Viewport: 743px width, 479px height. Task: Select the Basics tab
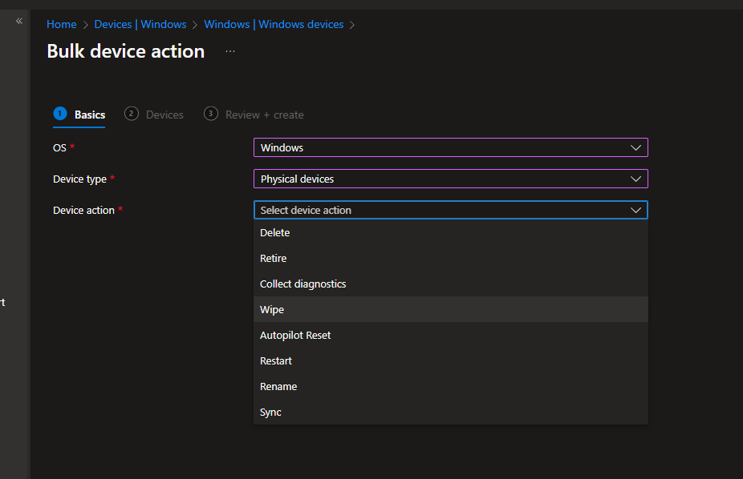tap(79, 115)
